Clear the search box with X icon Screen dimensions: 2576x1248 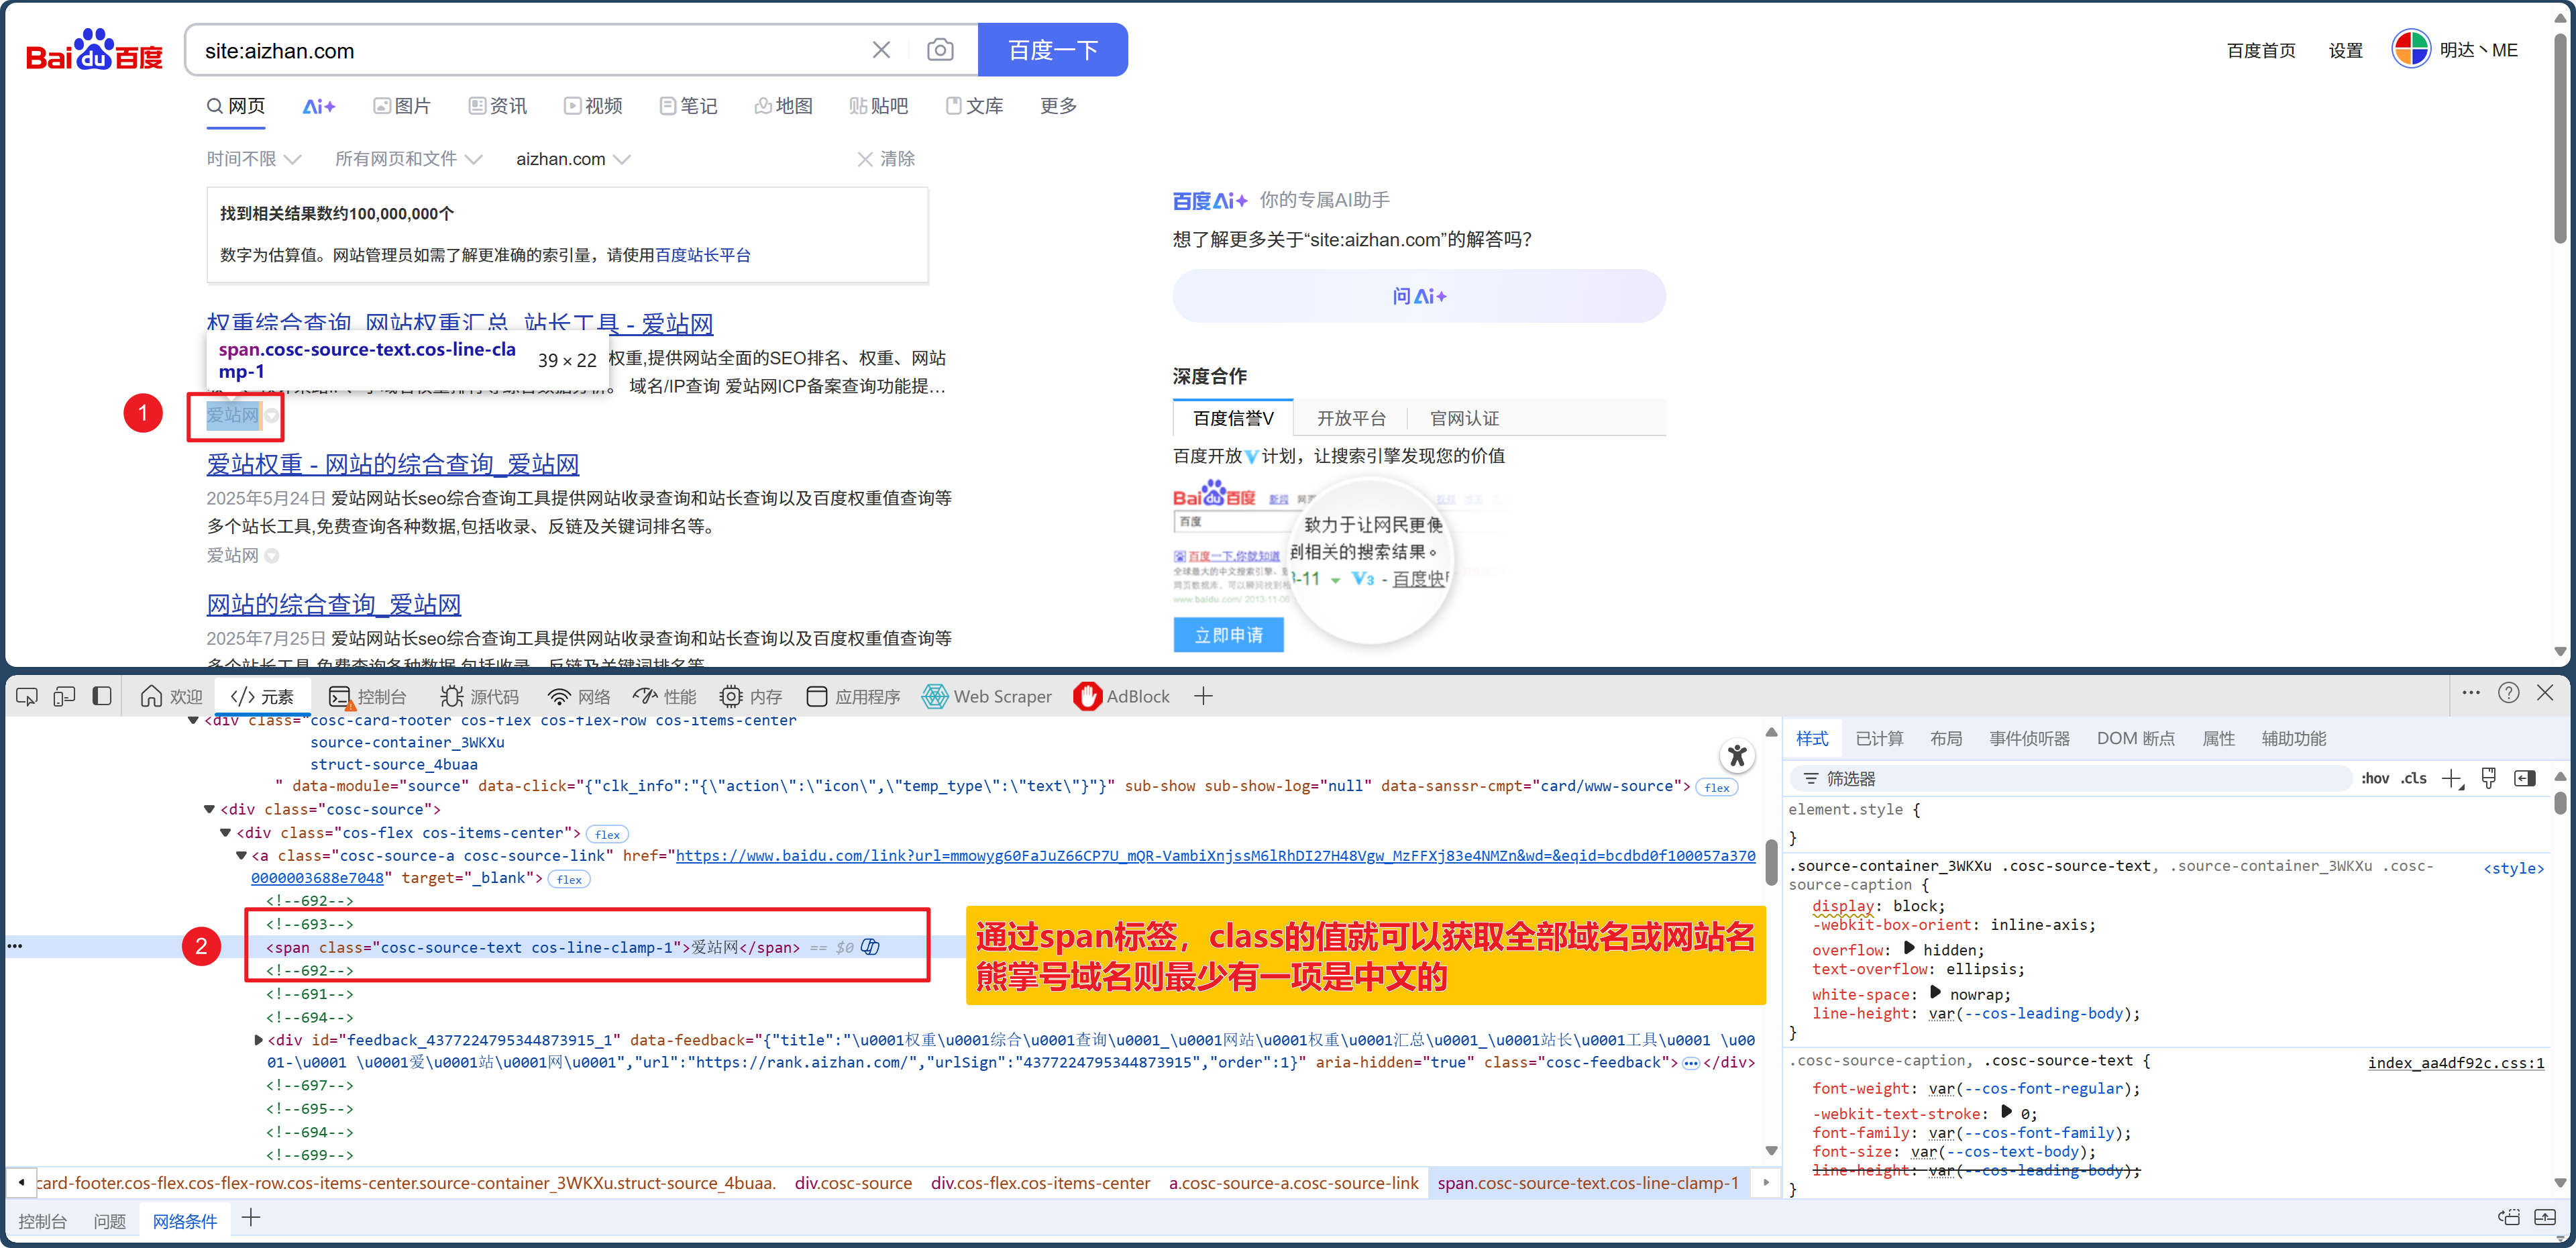click(881, 50)
